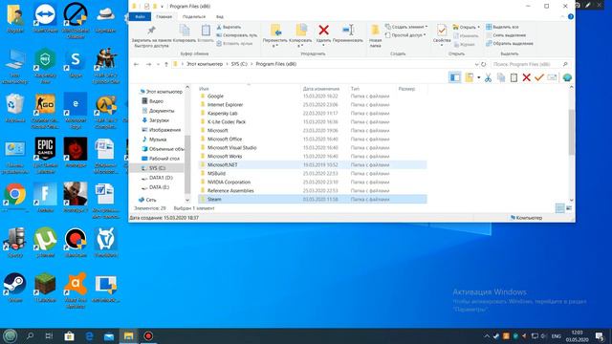
Task: Click the SYS (C:) breadcrumb segment
Action: coord(239,64)
